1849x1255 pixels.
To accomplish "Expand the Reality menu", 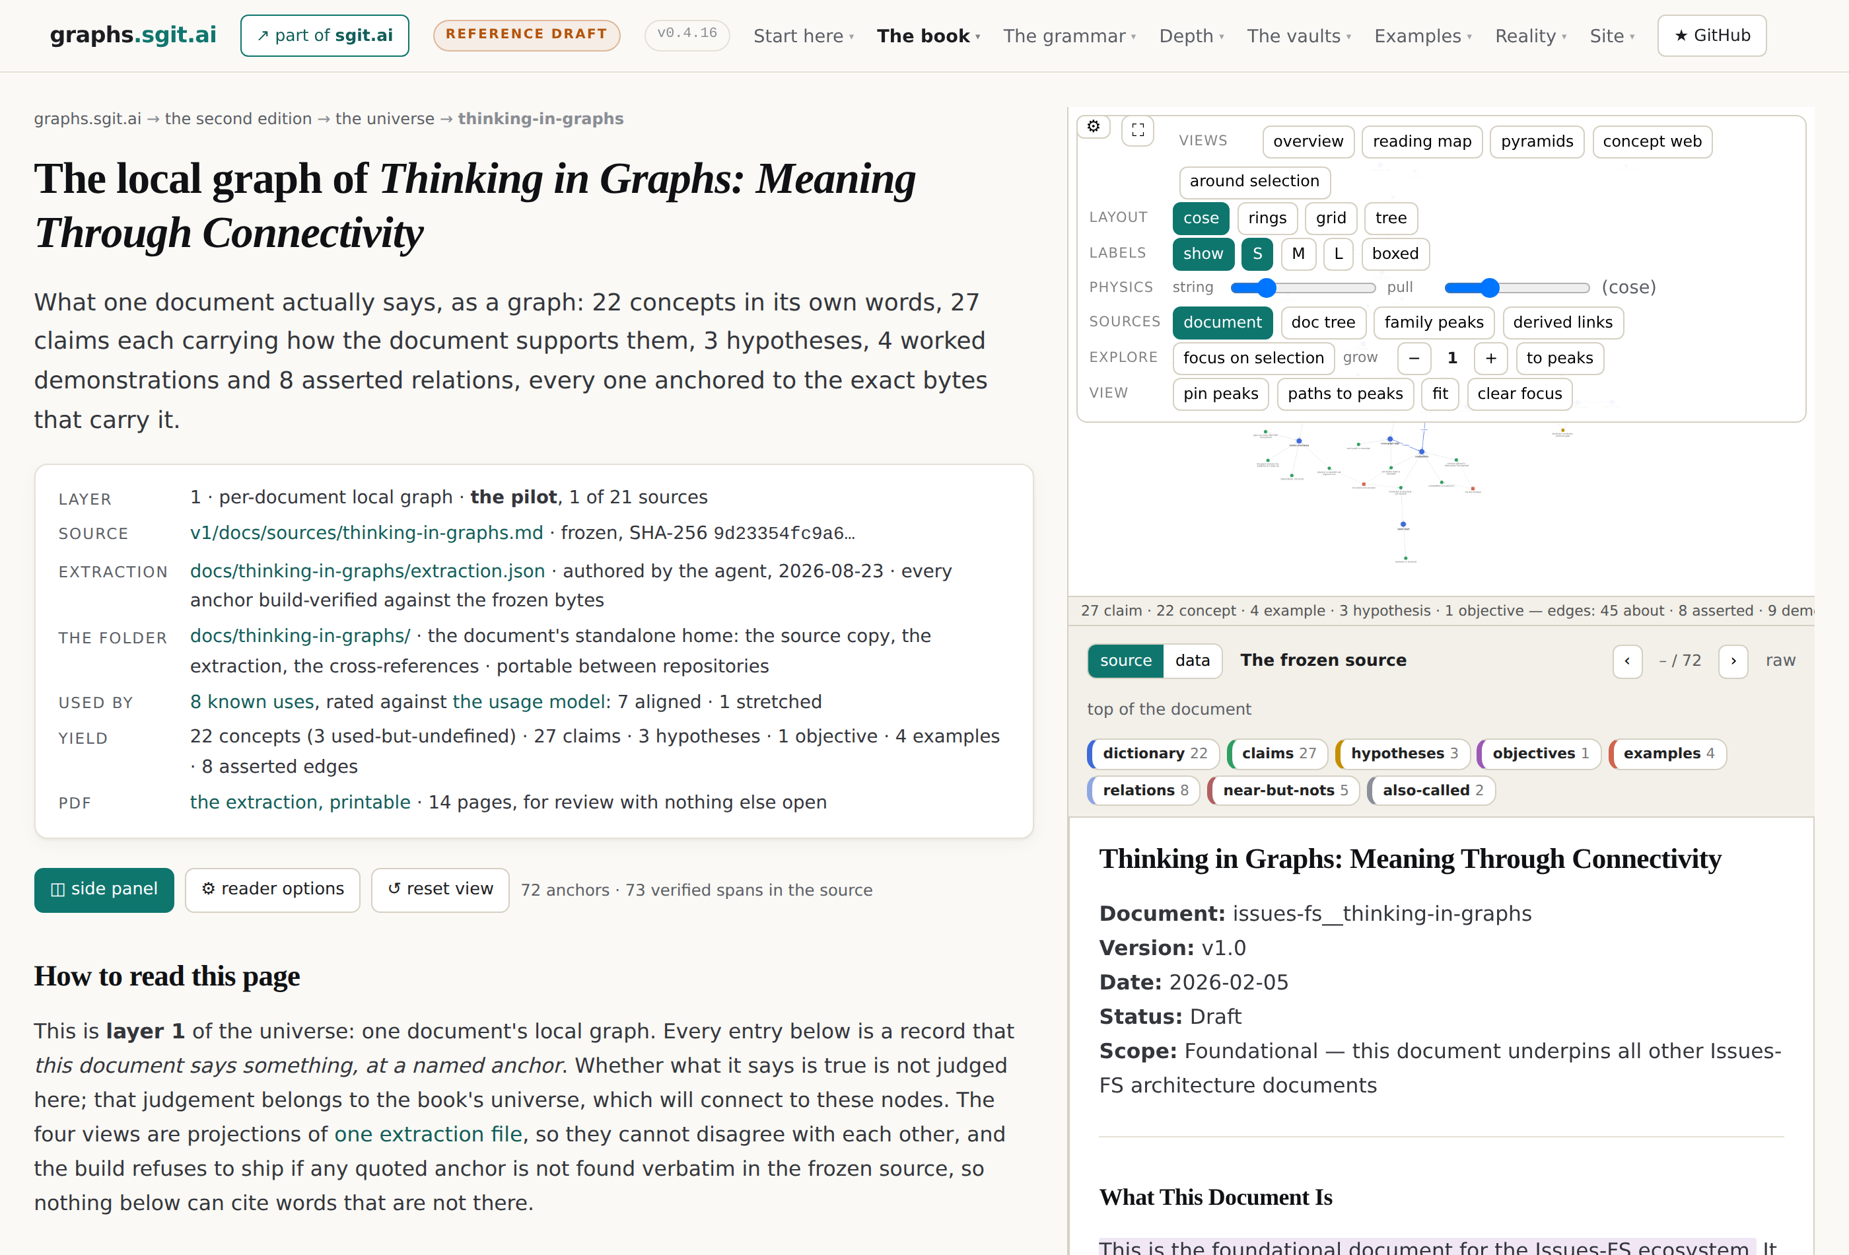I will (1530, 36).
